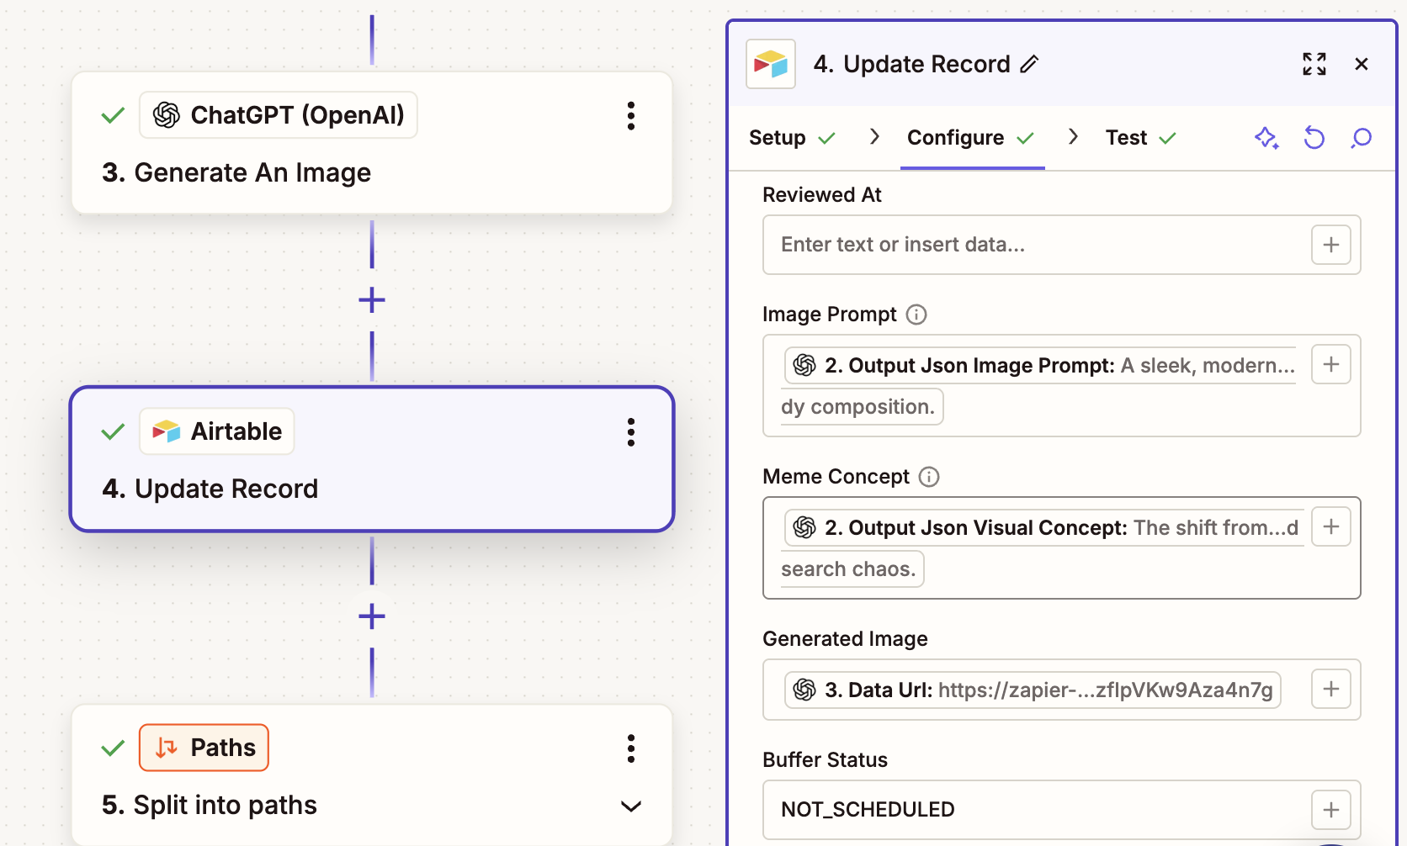Click the Airtable app badge in step 4
The height and width of the screenshot is (846, 1407).
point(217,431)
